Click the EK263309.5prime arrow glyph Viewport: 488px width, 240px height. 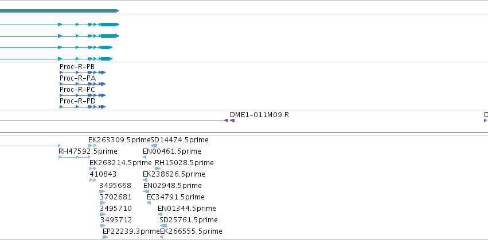pyautogui.click(x=92, y=146)
